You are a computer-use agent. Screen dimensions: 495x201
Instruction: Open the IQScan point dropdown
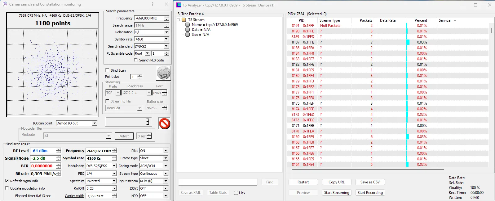[95, 123]
